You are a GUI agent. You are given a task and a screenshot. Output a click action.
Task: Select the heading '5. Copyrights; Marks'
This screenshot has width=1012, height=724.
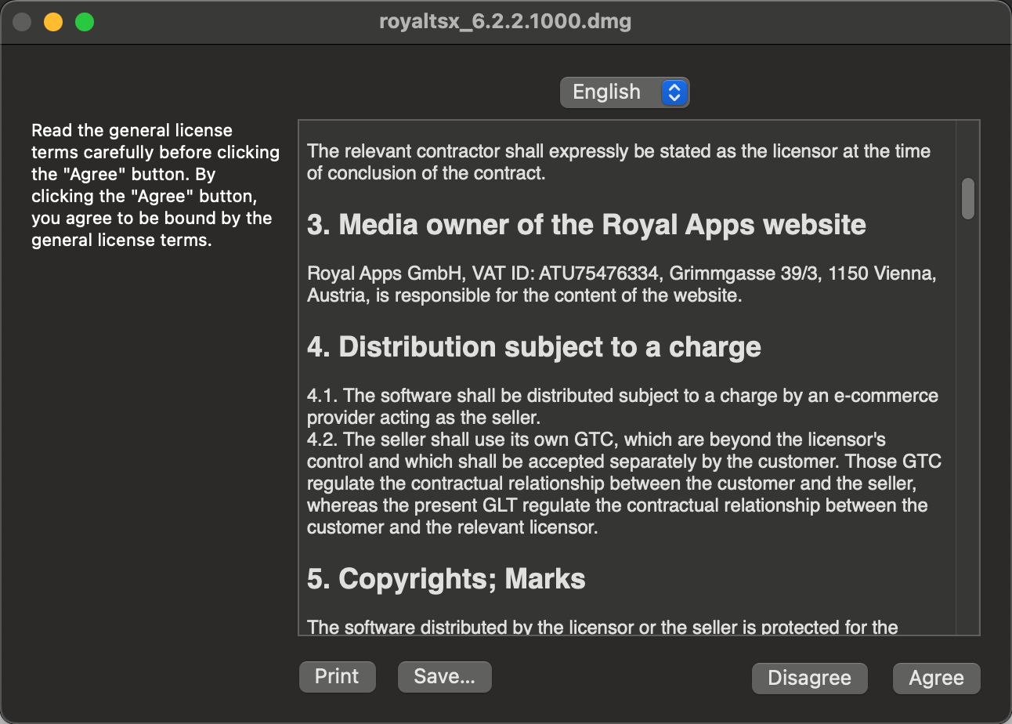pyautogui.click(x=445, y=578)
